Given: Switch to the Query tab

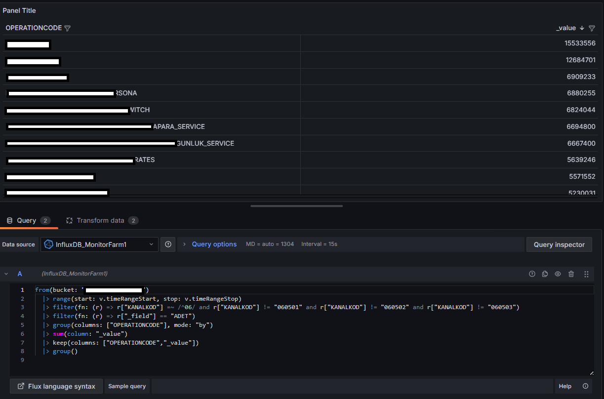Looking at the screenshot, I should tap(29, 220).
